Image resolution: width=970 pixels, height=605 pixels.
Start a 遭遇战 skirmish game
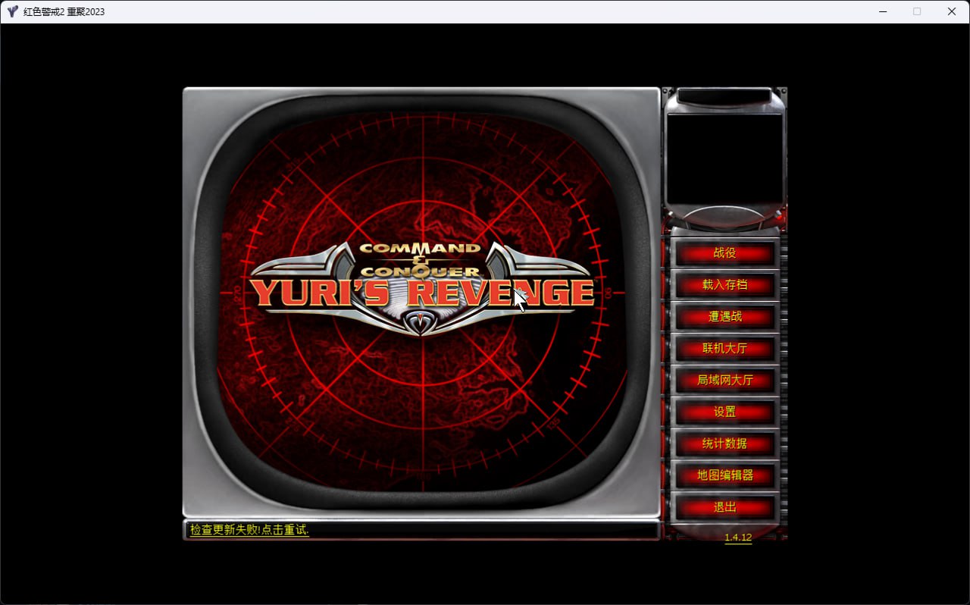click(x=724, y=317)
